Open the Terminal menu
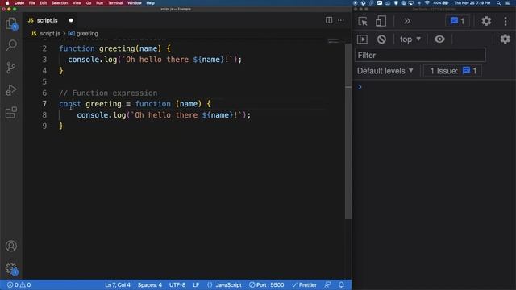 pyautogui.click(x=115, y=3)
